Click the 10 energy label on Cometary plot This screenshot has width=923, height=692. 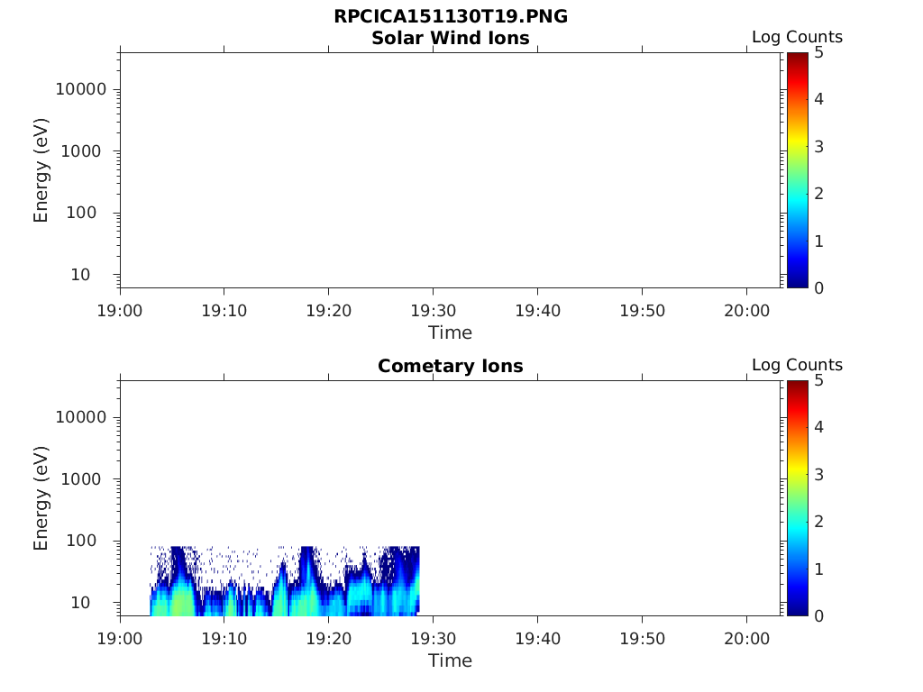tap(80, 603)
